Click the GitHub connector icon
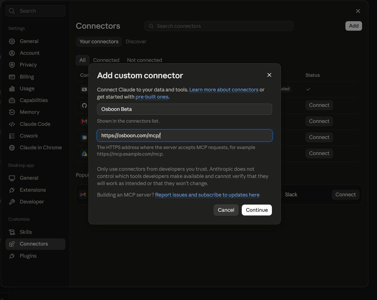377x300 pixels. click(x=84, y=105)
